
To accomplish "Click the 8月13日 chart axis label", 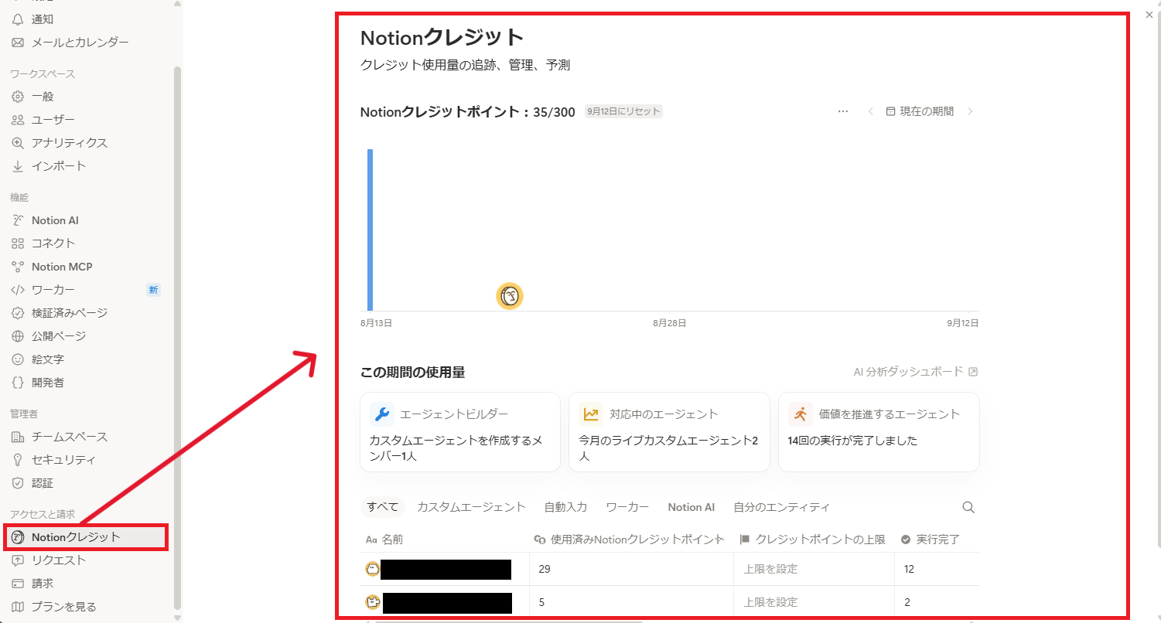I will coord(377,323).
